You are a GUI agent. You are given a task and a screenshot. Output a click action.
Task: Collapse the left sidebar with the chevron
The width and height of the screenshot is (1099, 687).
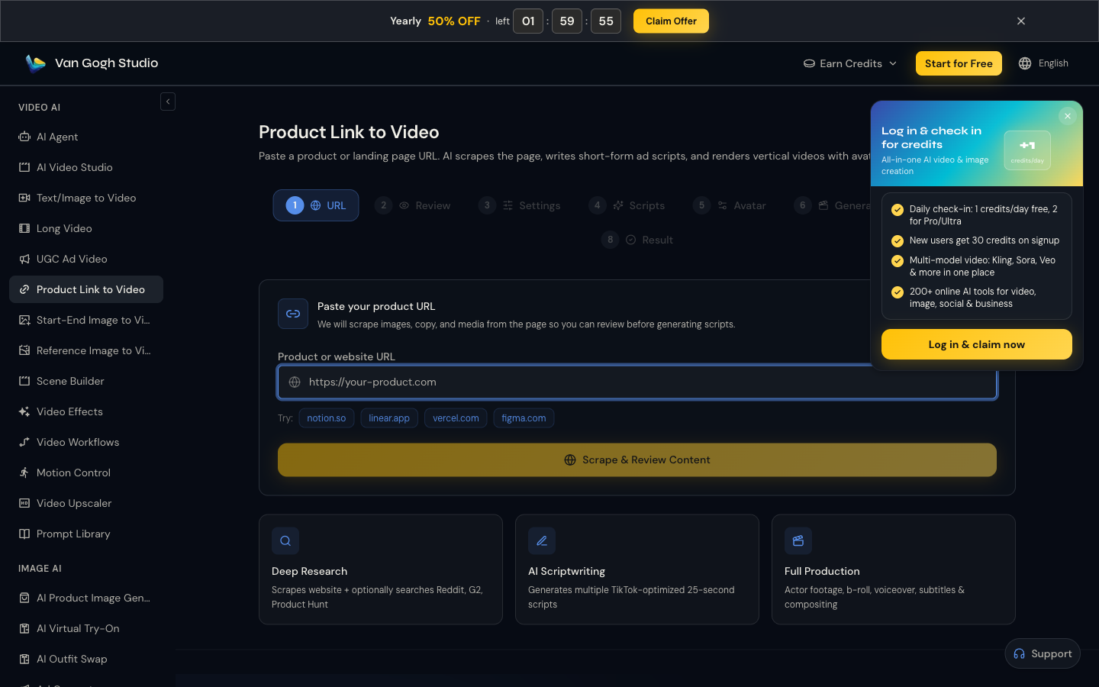[x=168, y=102]
